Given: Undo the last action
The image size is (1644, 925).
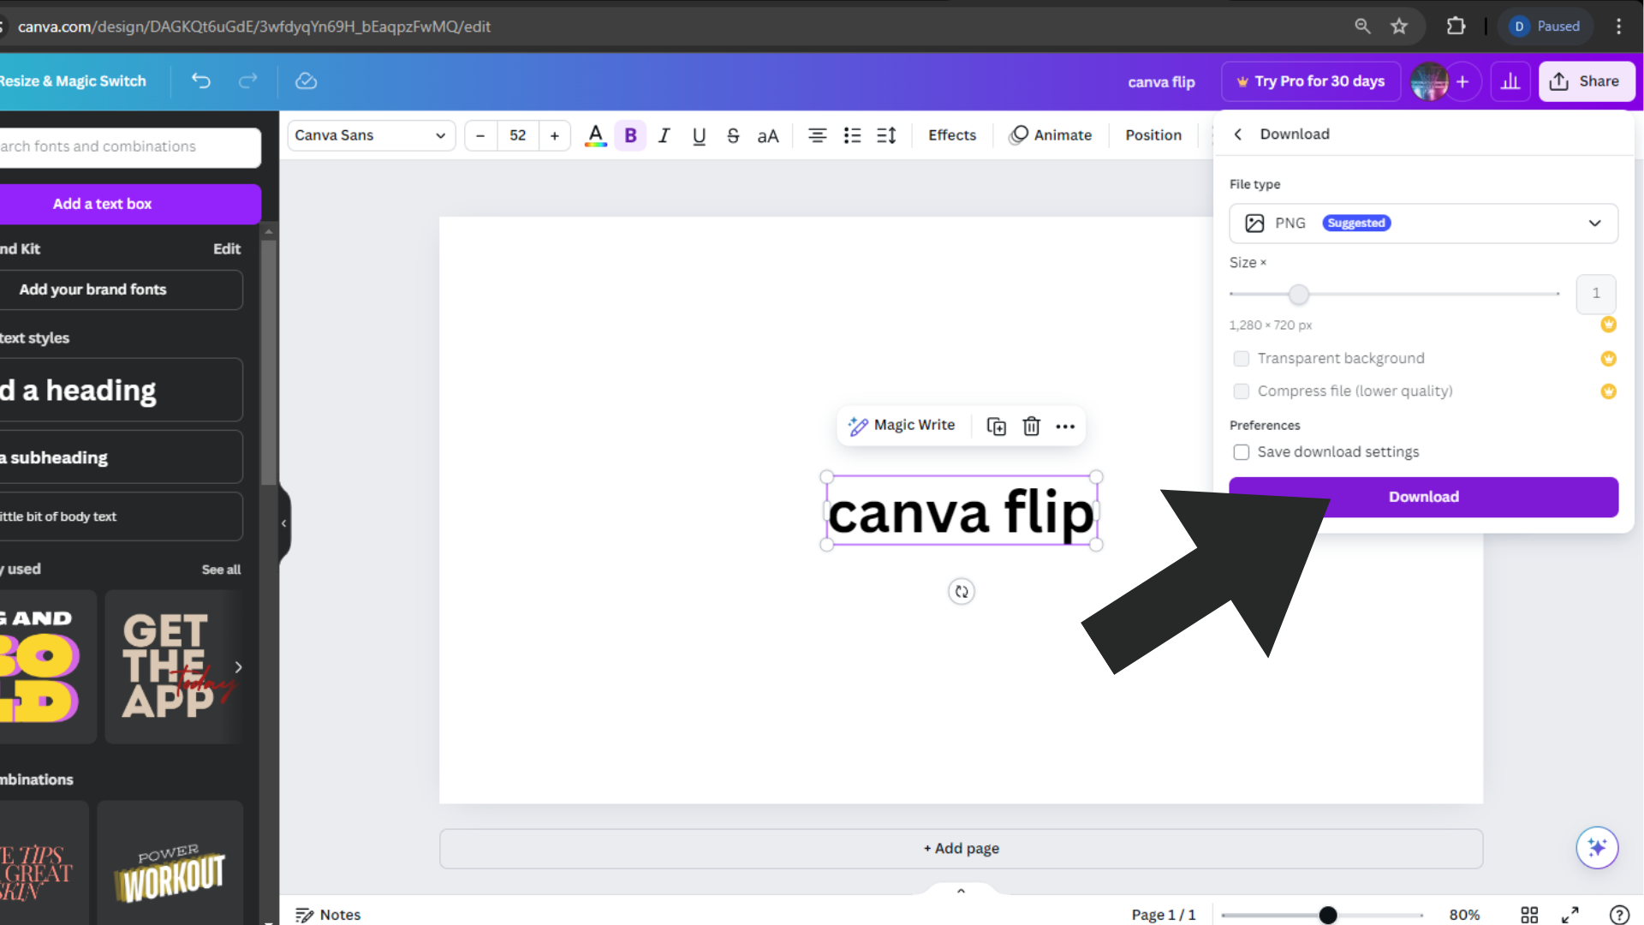Looking at the screenshot, I should pos(200,81).
